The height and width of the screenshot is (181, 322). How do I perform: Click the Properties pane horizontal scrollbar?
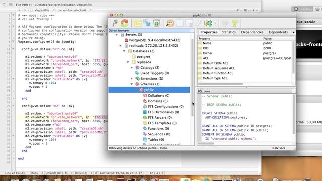(x=220, y=84)
